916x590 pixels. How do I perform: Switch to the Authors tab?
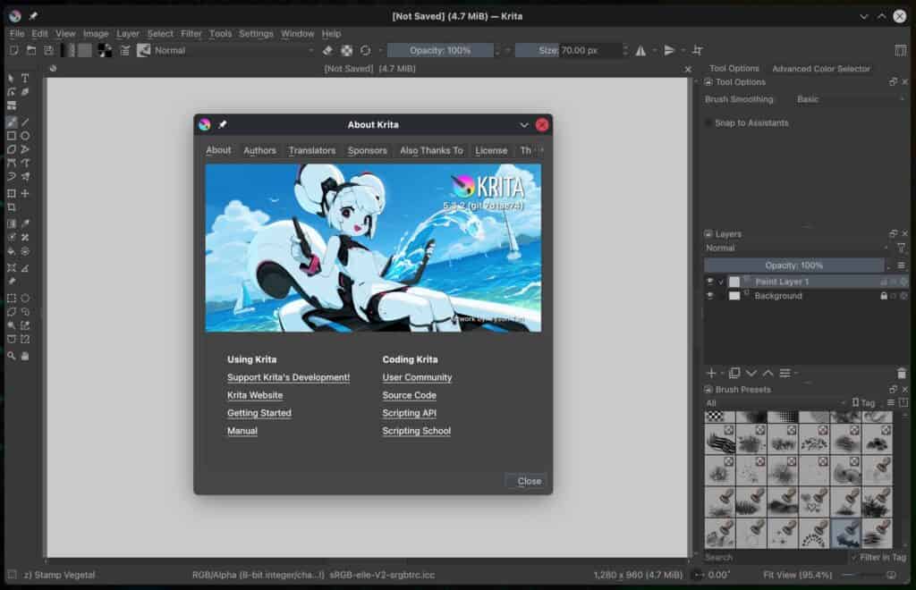[x=259, y=150]
